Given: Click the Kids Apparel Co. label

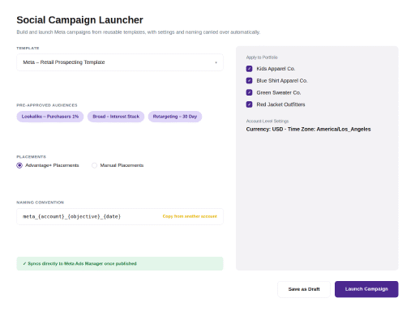Looking at the screenshot, I should (x=276, y=69).
